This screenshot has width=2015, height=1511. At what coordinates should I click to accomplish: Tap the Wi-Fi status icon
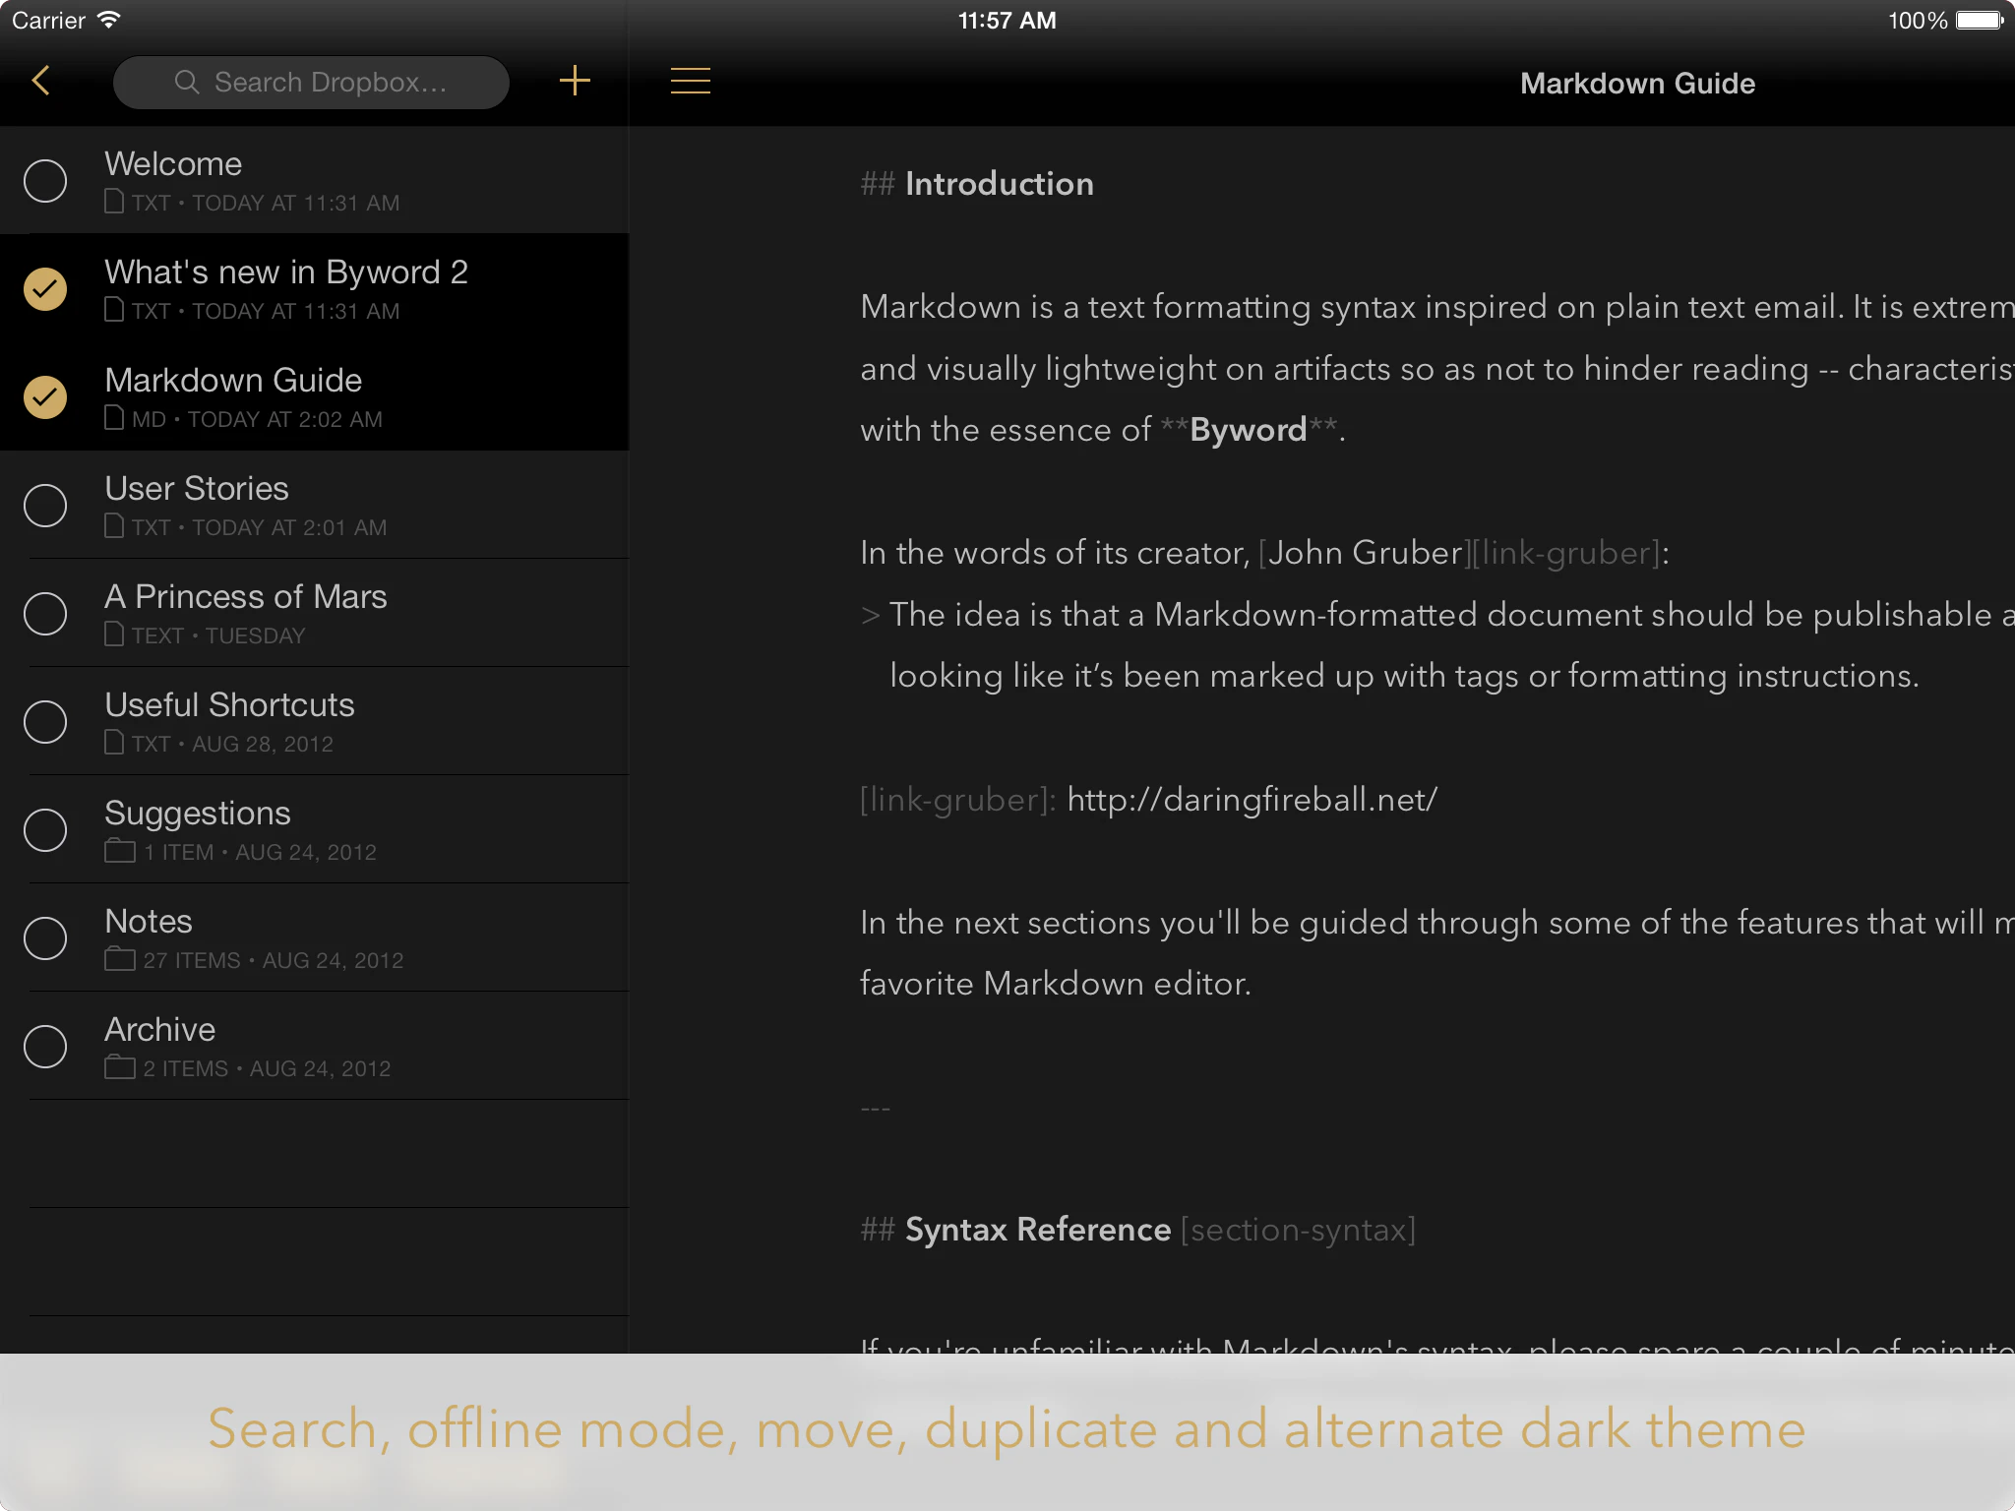coord(109,20)
